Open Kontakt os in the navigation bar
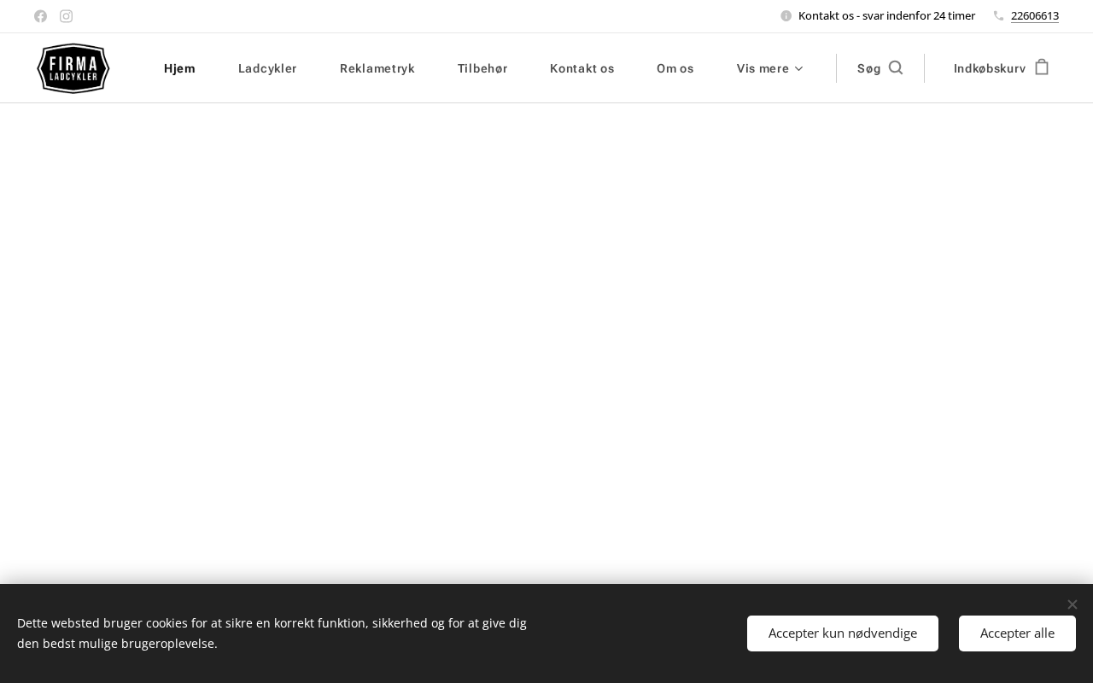 (x=582, y=68)
